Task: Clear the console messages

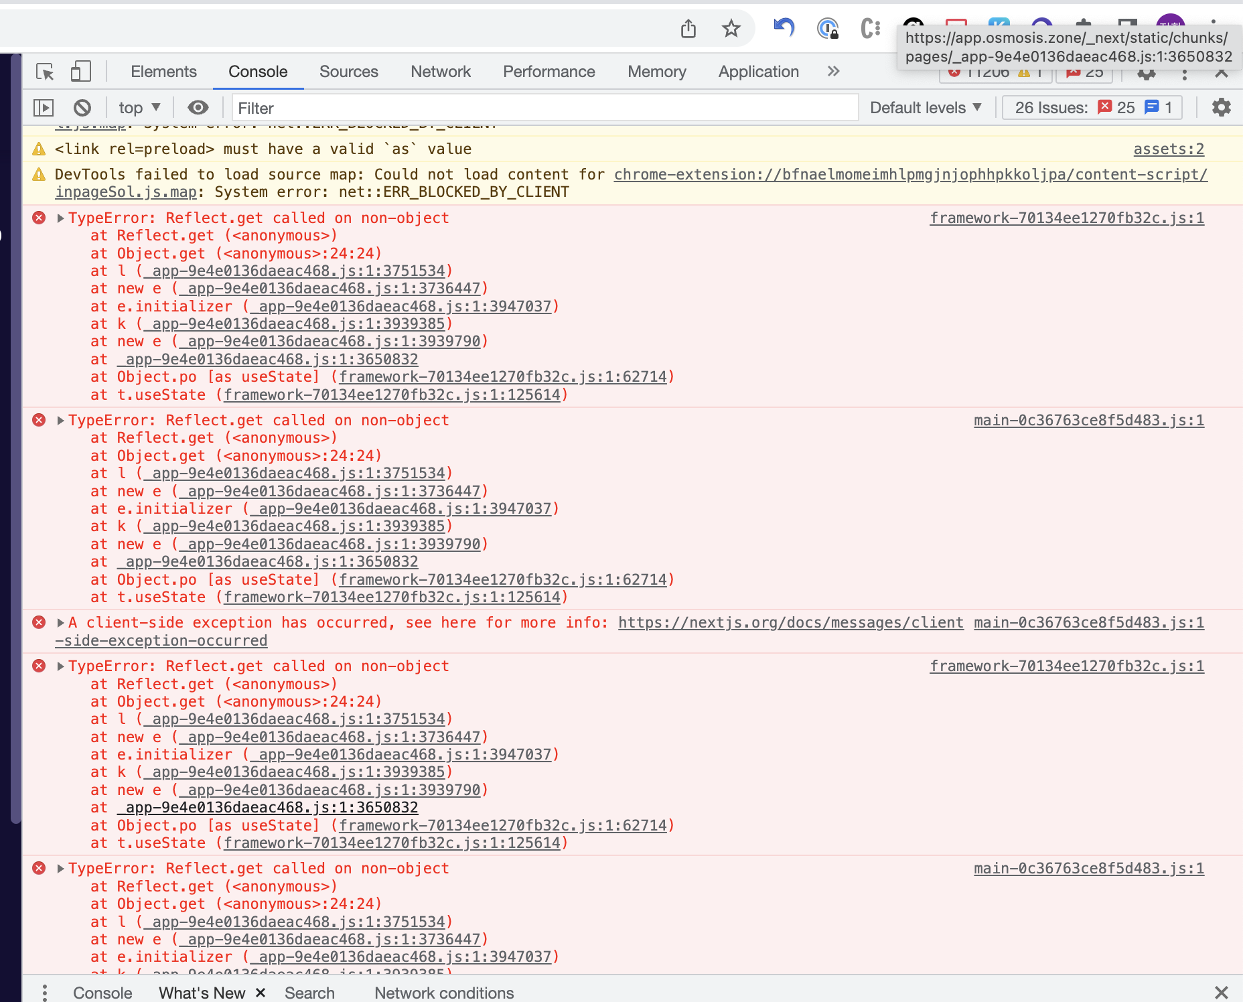Action: pyautogui.click(x=82, y=107)
